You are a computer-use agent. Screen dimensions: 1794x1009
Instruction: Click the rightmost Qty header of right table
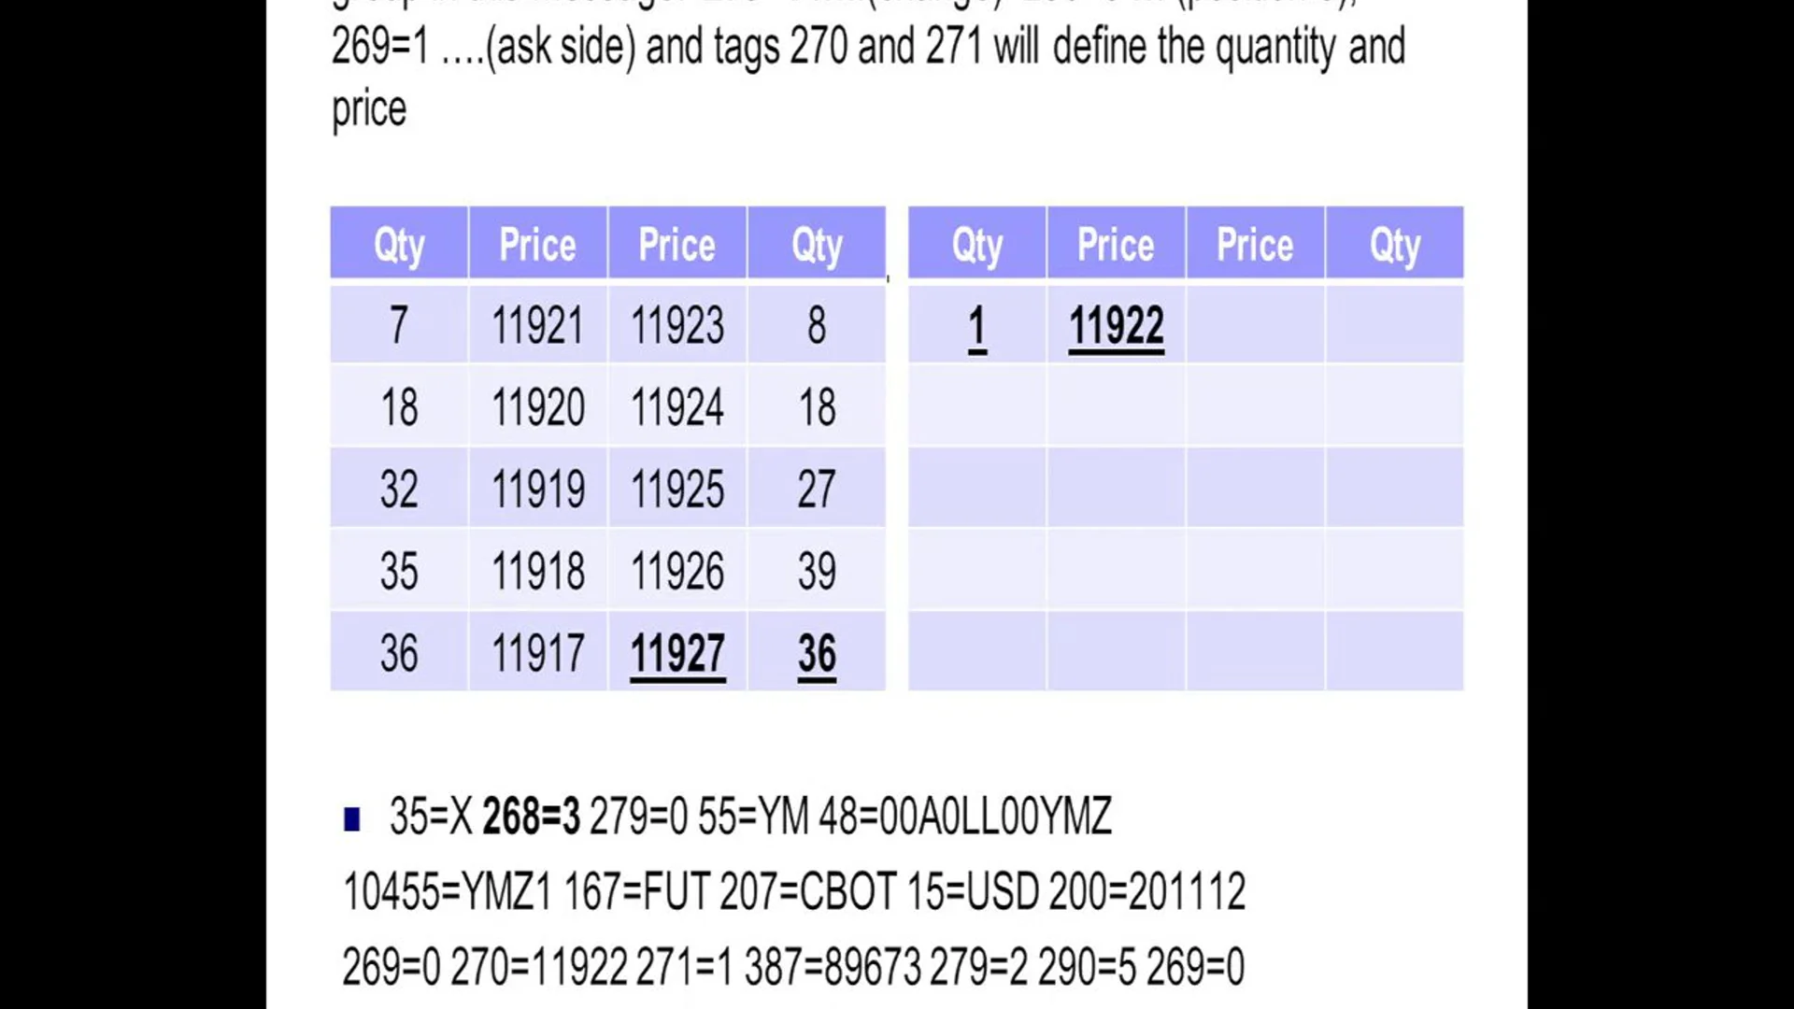pyautogui.click(x=1394, y=245)
